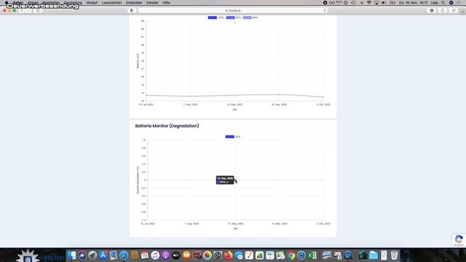466x262 pixels.
Task: Click the 3. Okt. data point on battery line
Action: (x=323, y=97)
